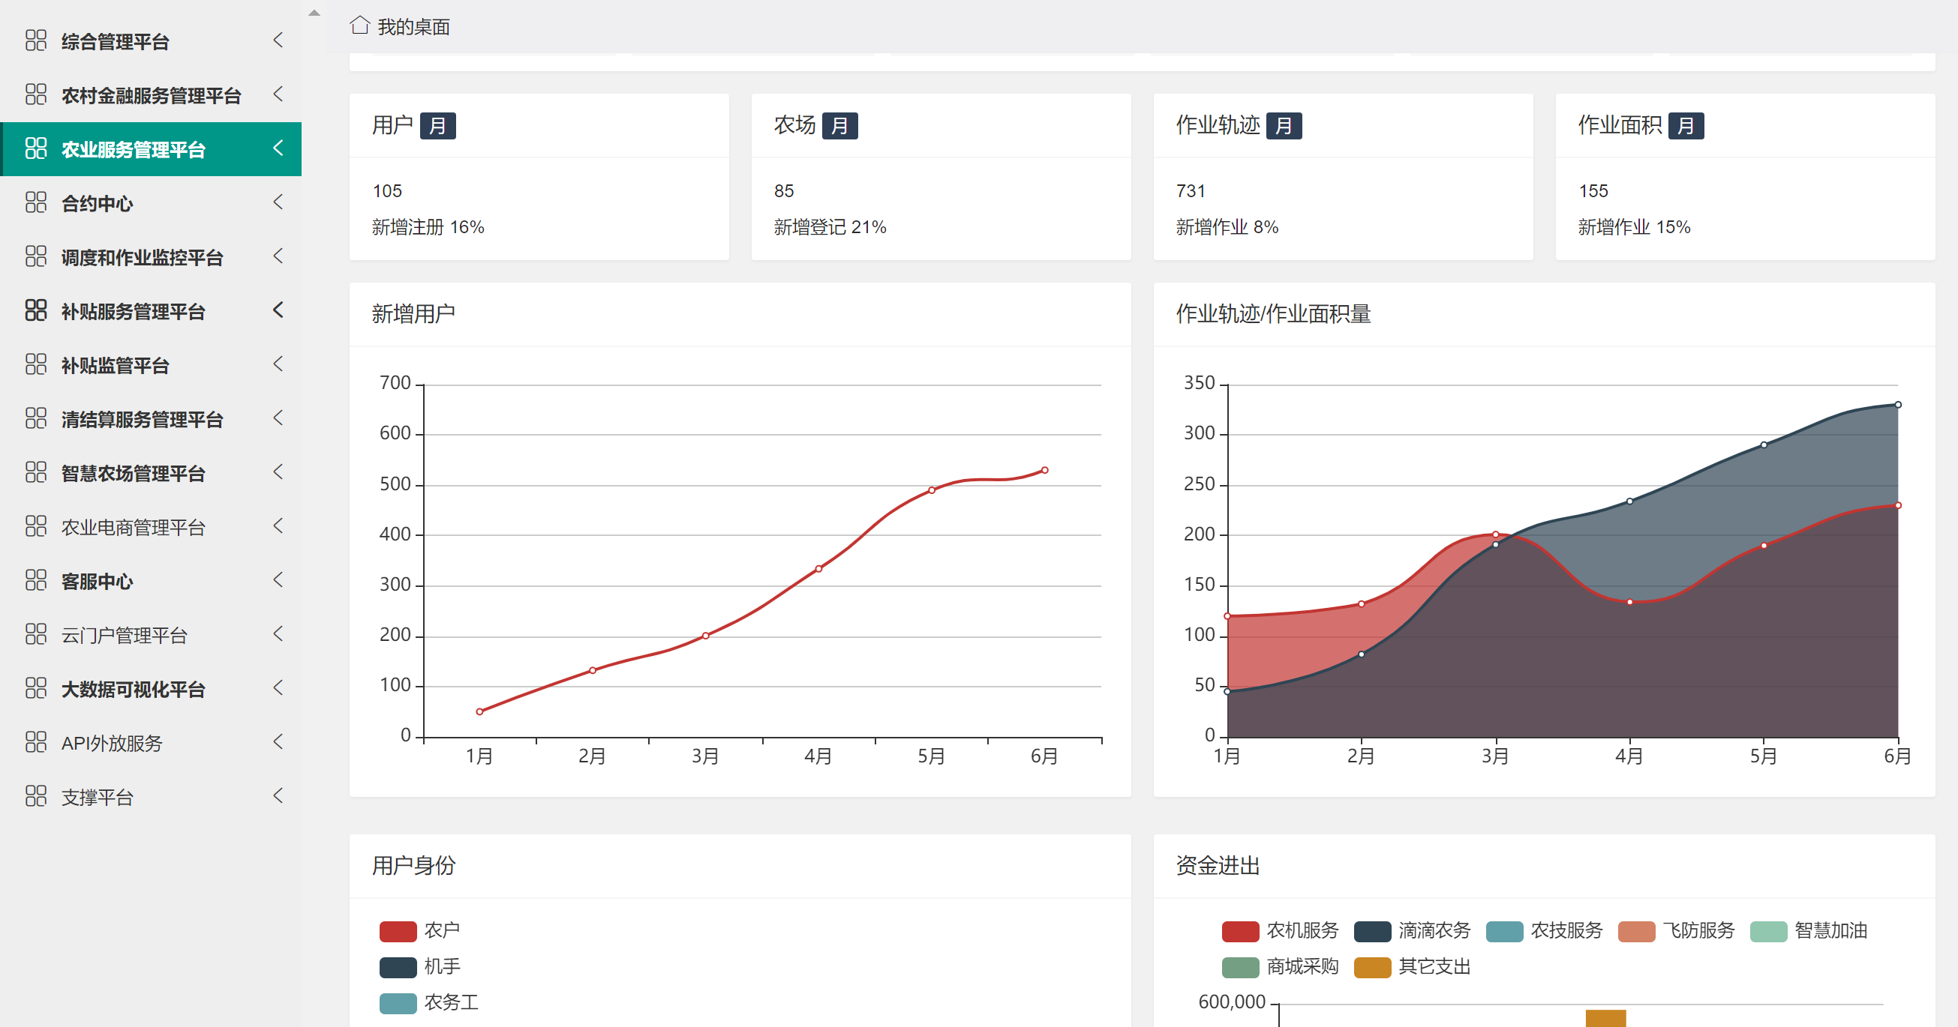The image size is (1958, 1027).
Task: Toggle the 农务工 legend item
Action: click(x=429, y=1002)
